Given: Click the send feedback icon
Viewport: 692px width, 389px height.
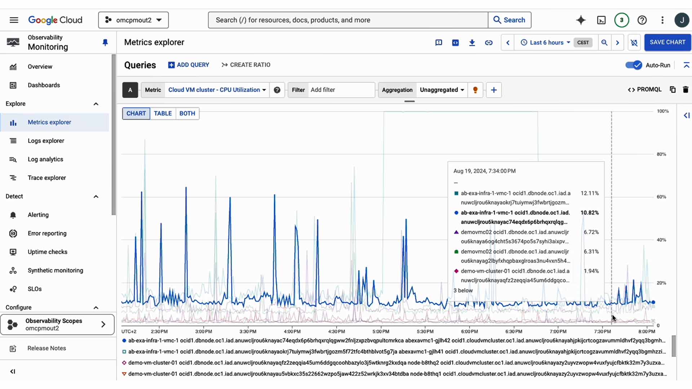Looking at the screenshot, I should click(x=439, y=43).
